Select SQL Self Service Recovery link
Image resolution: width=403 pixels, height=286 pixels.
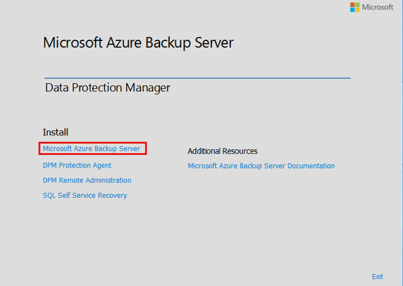pos(85,195)
